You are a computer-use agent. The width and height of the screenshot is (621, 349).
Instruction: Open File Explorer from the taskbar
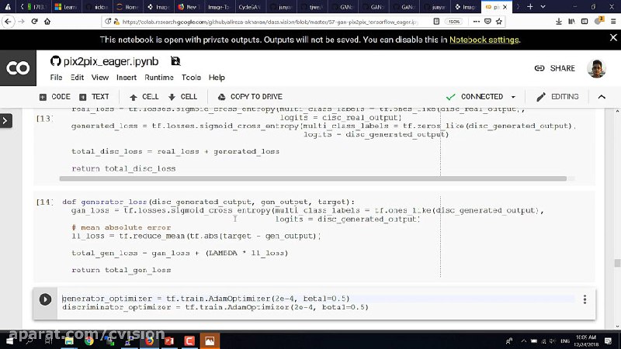(69, 340)
